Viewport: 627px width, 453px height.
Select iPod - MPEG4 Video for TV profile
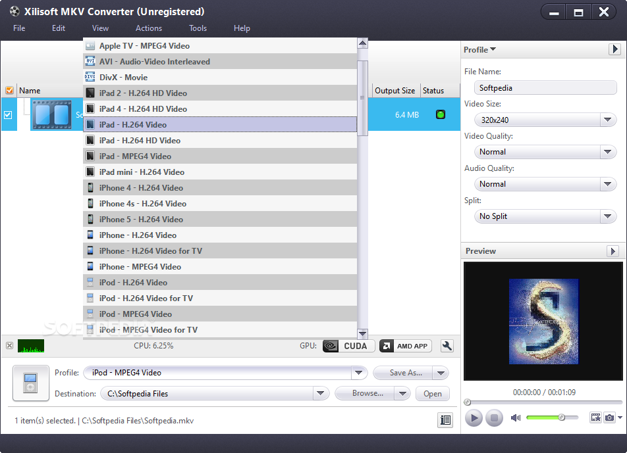coord(220,329)
